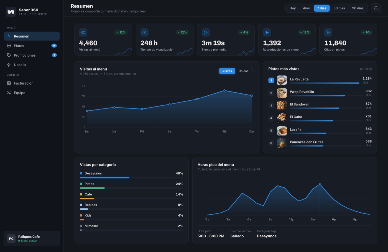This screenshot has height=252, width=388.
Task: Click the play icon on Reproducciones de video card
Action: click(267, 32)
